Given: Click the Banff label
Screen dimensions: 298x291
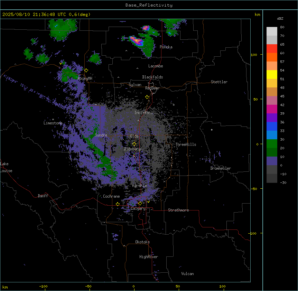Looking at the screenshot, I should (43, 196).
